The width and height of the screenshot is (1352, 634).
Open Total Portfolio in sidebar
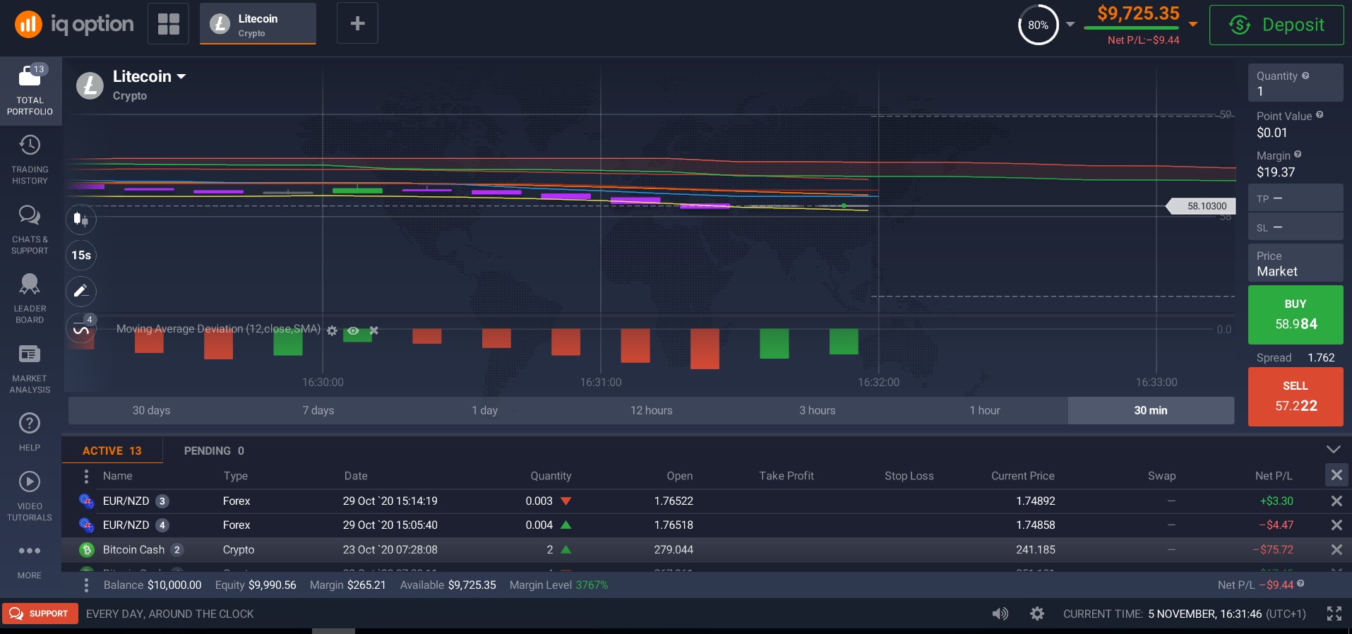tap(30, 90)
